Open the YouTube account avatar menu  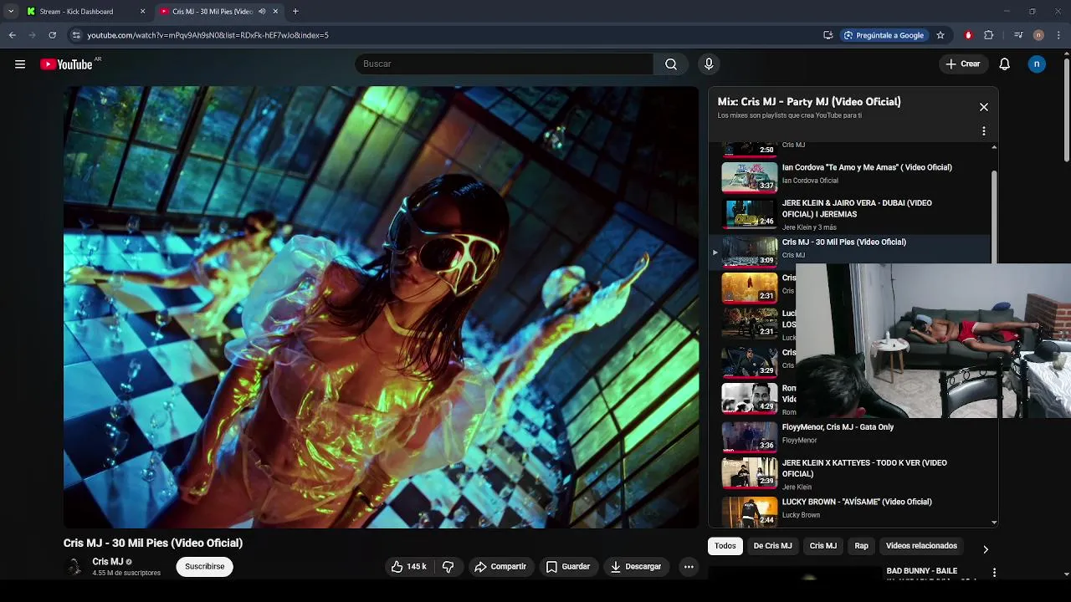click(x=1037, y=64)
